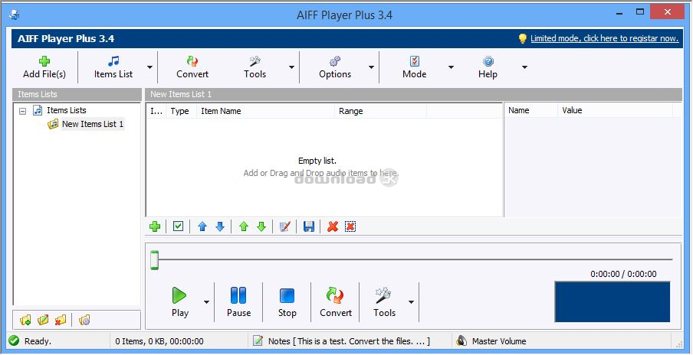
Task: Click the Range column header
Action: pos(380,111)
